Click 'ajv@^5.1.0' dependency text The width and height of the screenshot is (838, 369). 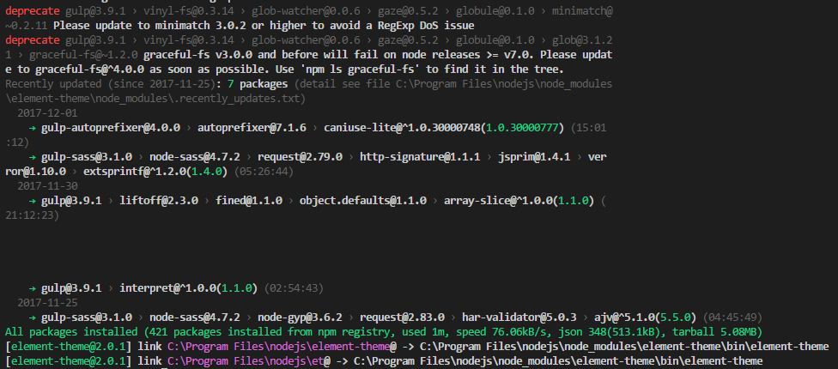click(x=624, y=318)
